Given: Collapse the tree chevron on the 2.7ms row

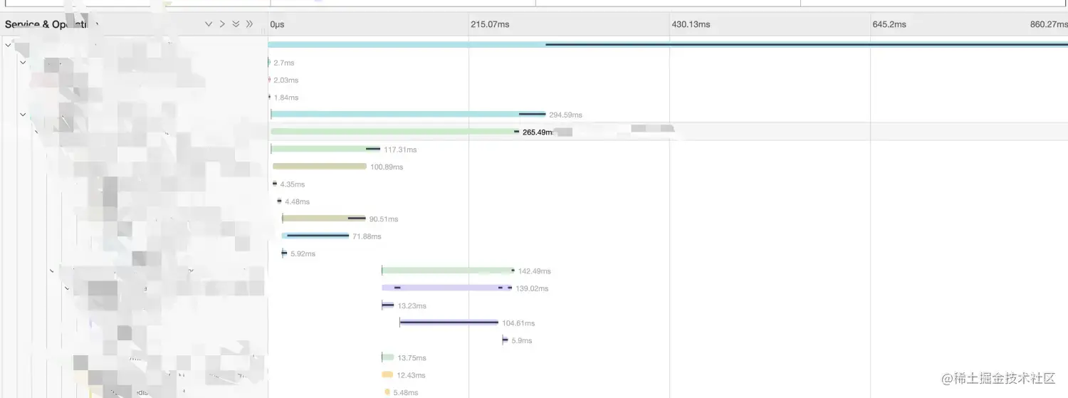Looking at the screenshot, I should [x=23, y=63].
